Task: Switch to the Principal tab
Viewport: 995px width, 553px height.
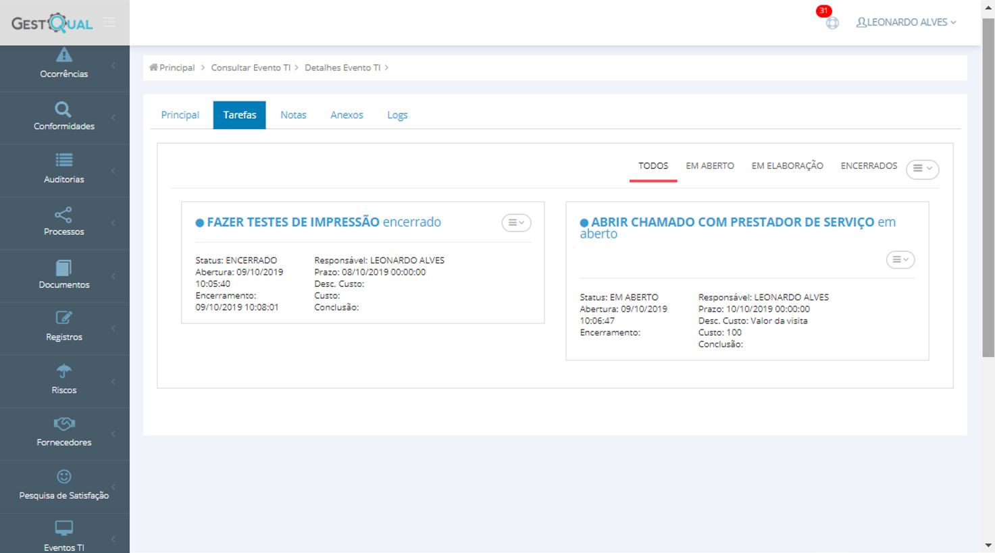Action: 180,115
